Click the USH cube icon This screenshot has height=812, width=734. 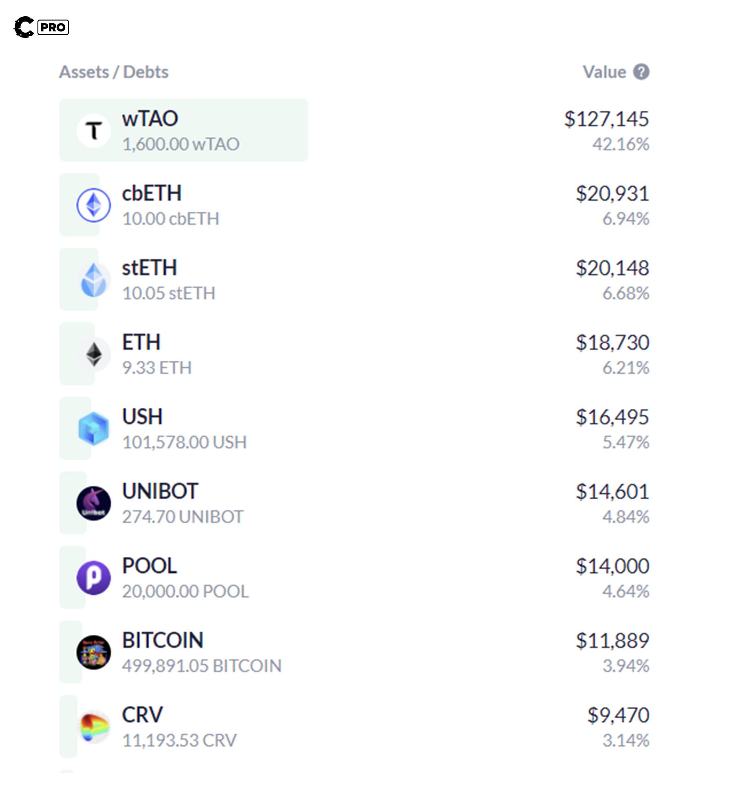click(x=93, y=428)
